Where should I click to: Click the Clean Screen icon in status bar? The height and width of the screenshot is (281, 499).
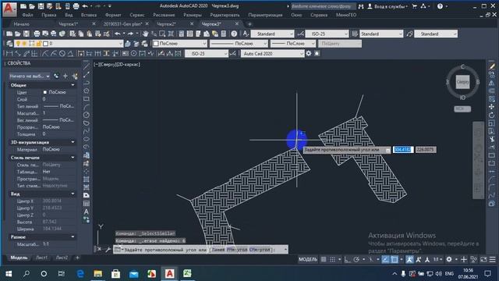pos(483,260)
